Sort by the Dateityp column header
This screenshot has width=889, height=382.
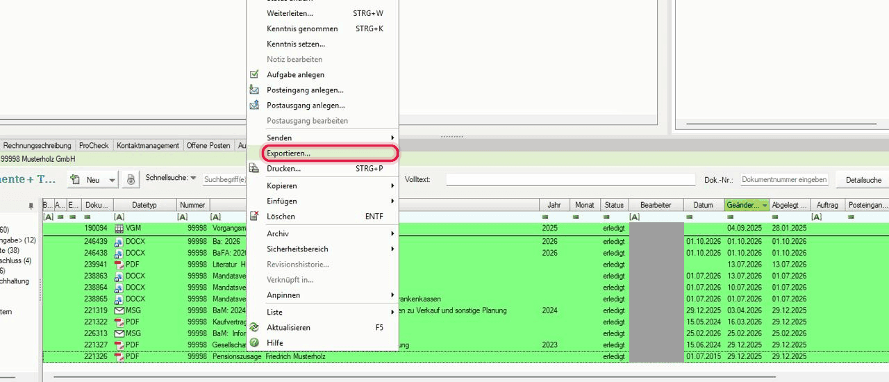(144, 206)
